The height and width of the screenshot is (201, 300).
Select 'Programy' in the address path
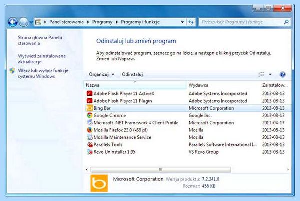click(102, 22)
